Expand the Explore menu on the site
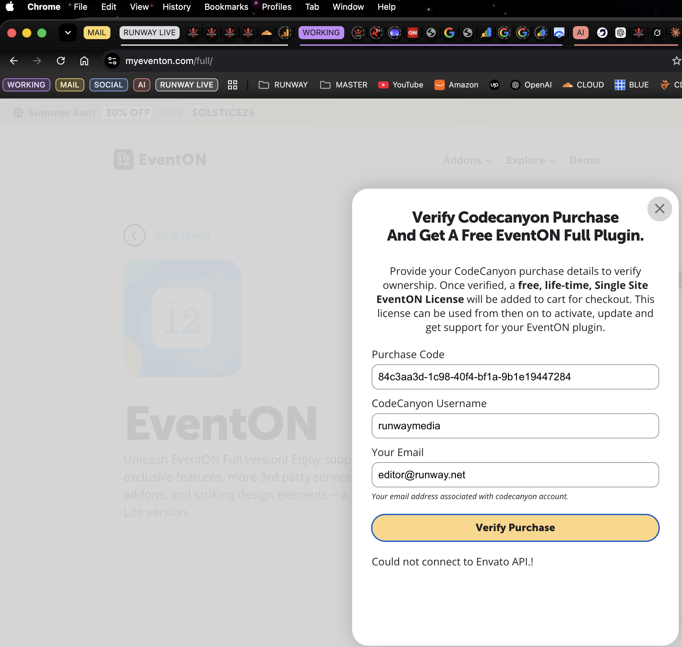 (531, 160)
